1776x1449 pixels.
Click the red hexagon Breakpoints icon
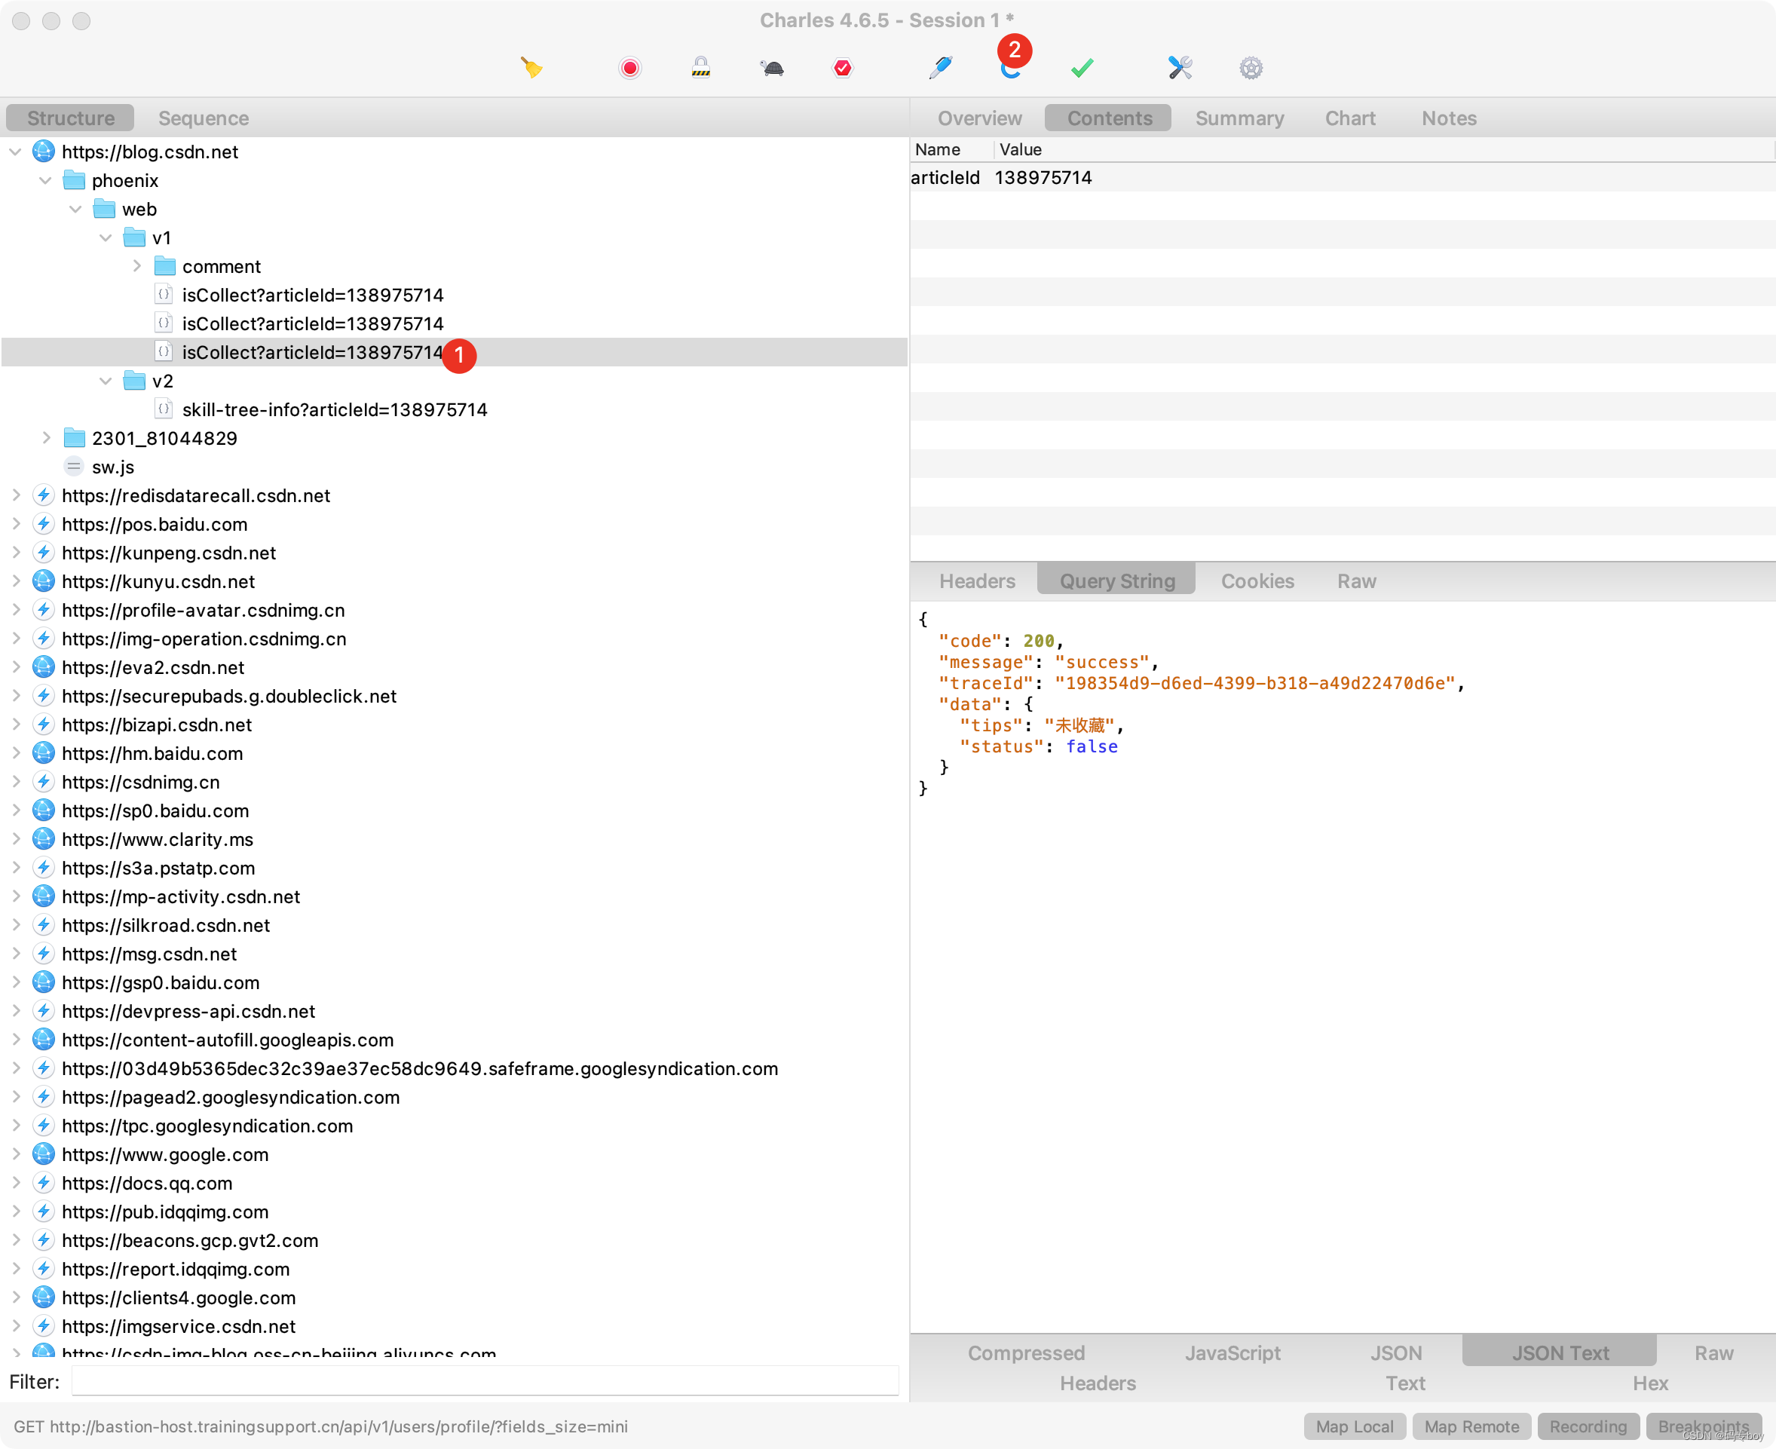pos(843,68)
